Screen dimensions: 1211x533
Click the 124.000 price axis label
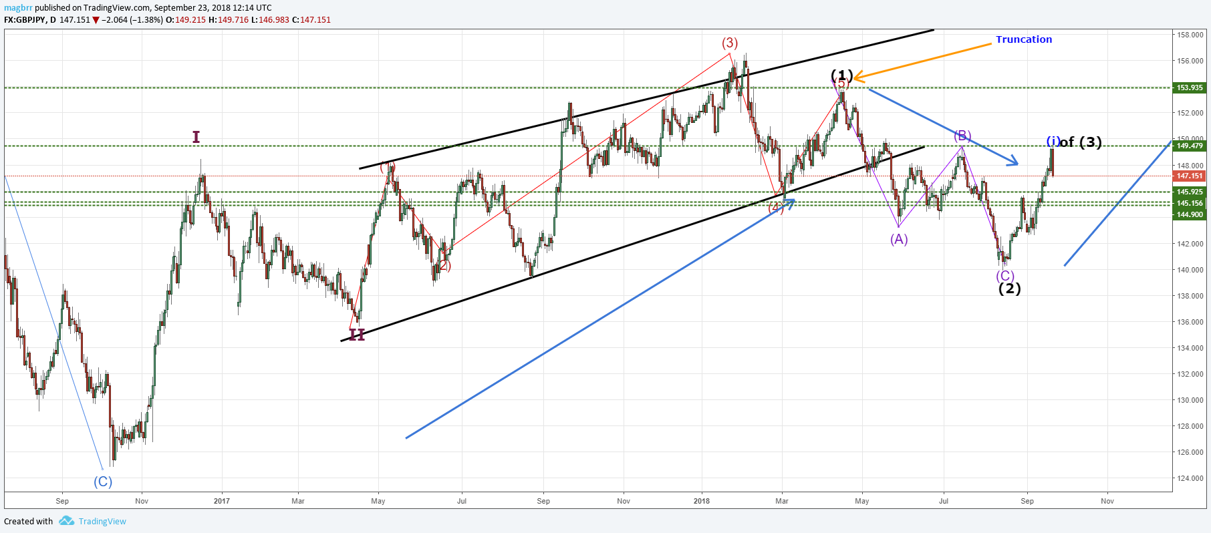coord(1190,478)
